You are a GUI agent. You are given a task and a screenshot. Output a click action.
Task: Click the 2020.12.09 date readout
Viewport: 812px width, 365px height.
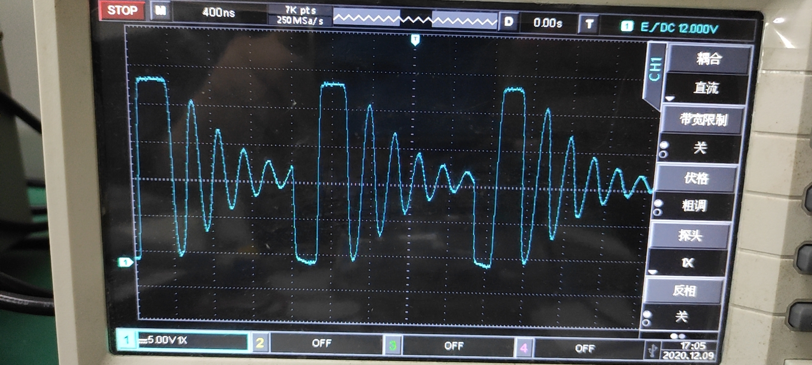click(x=688, y=356)
